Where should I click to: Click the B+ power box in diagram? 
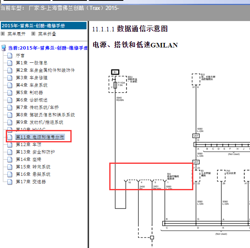click(x=115, y=72)
